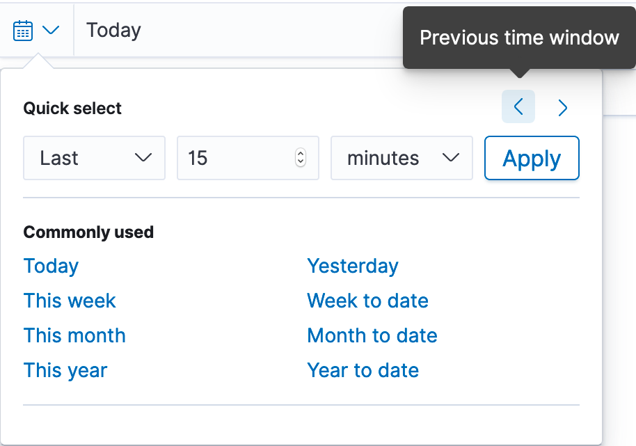Pick the Week to date range
This screenshot has height=446, width=636.
[368, 301]
